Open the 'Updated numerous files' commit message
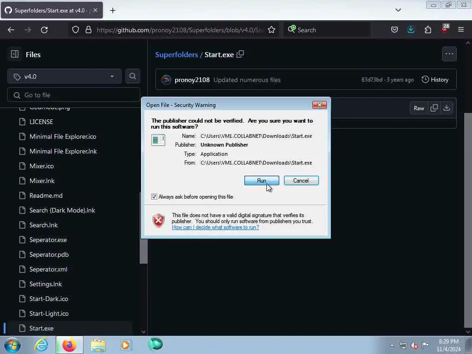Screen dimensions: 472x354 click(247, 80)
